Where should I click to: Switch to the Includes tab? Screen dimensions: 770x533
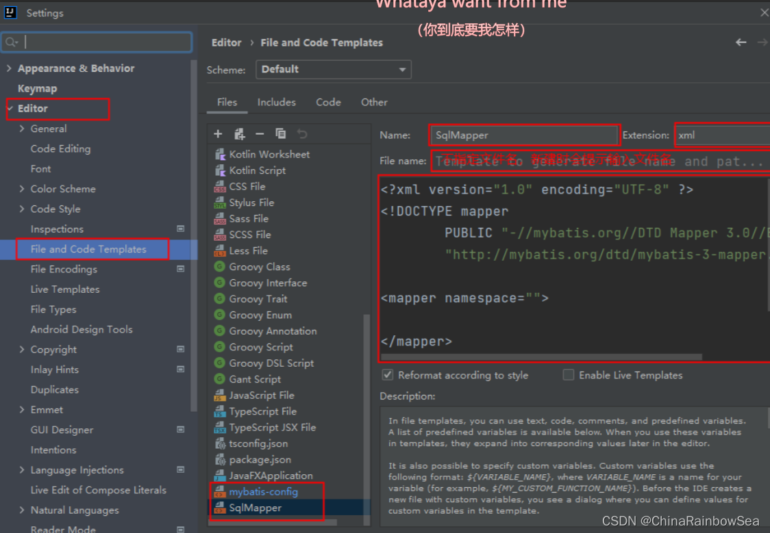coord(276,102)
